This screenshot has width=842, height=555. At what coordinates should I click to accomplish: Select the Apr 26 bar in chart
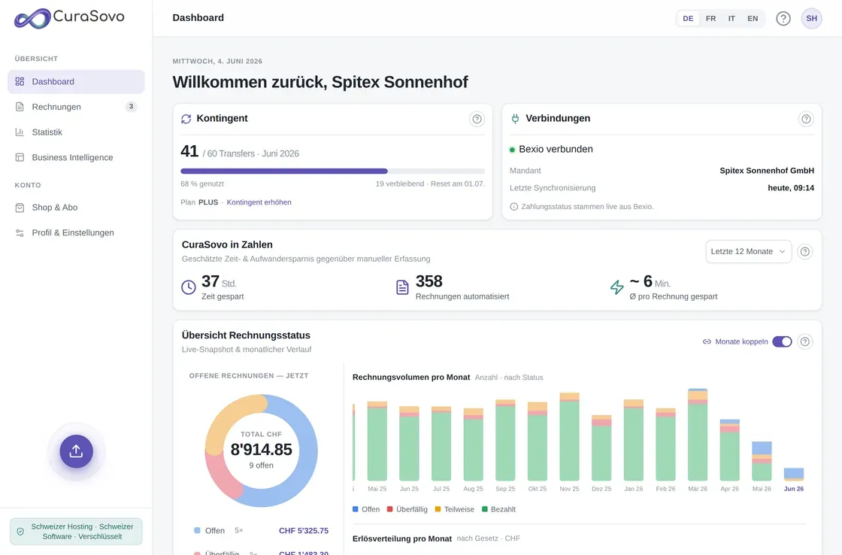point(730,450)
